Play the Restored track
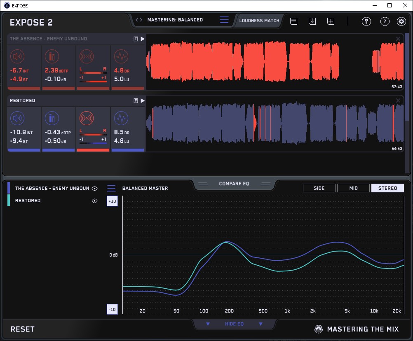Image resolution: width=413 pixels, height=341 pixels. pyautogui.click(x=143, y=101)
